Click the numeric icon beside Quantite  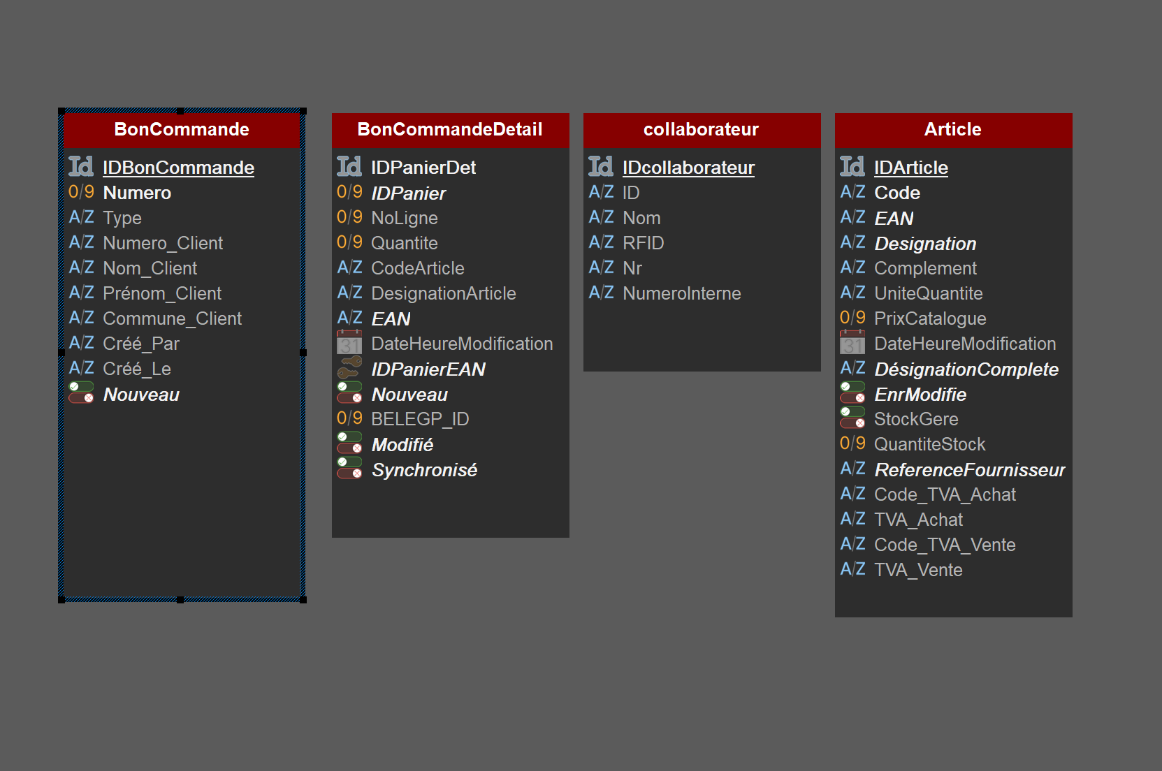pos(349,242)
